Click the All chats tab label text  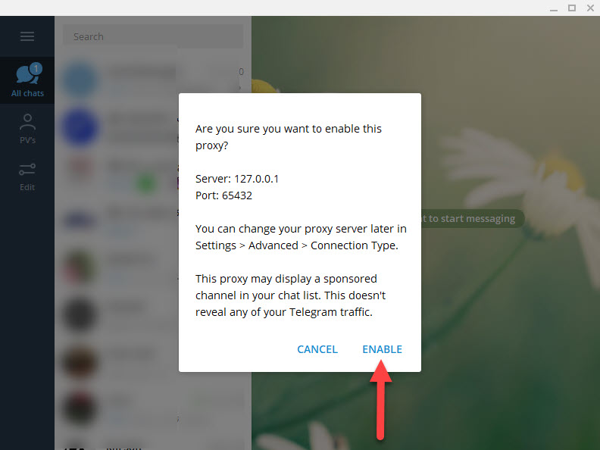coord(27,93)
